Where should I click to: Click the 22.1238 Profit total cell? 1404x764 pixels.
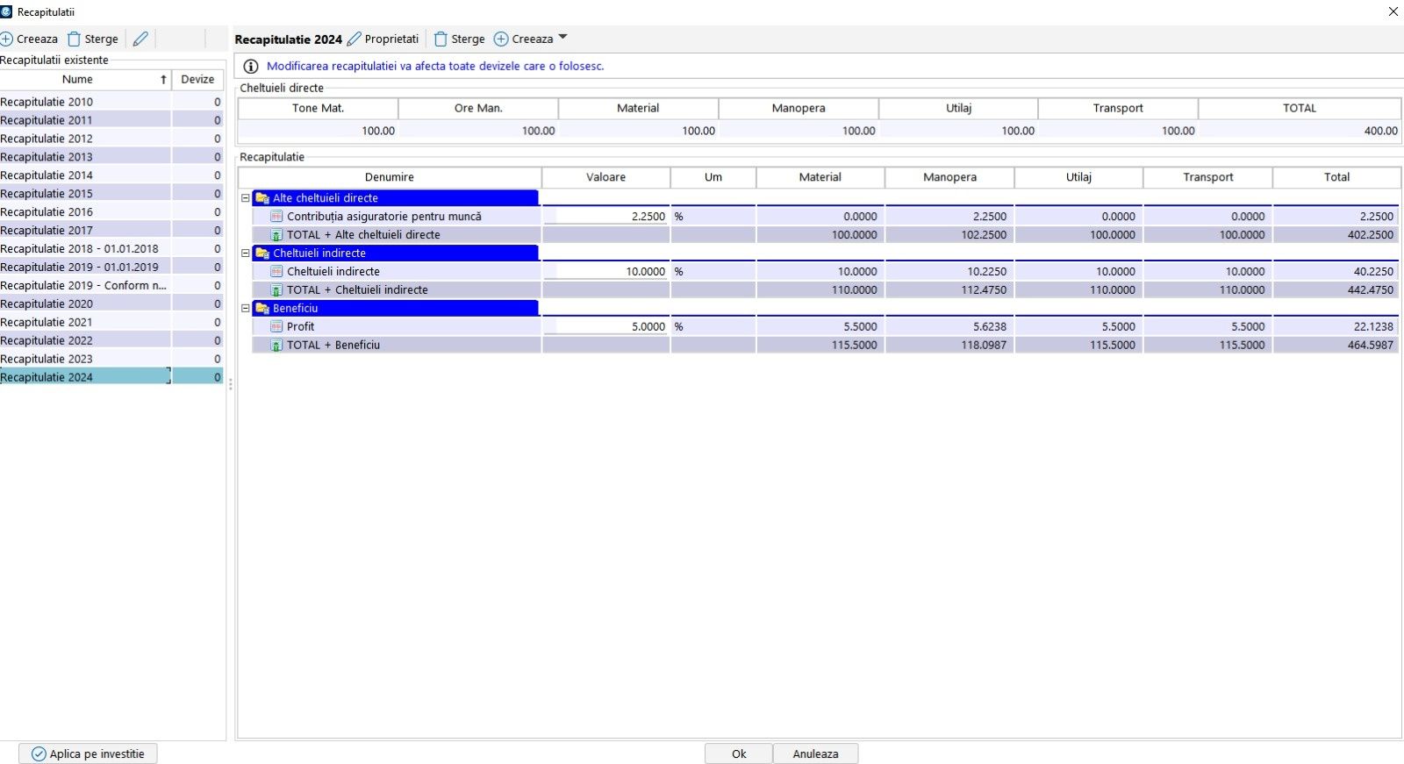tap(1336, 326)
